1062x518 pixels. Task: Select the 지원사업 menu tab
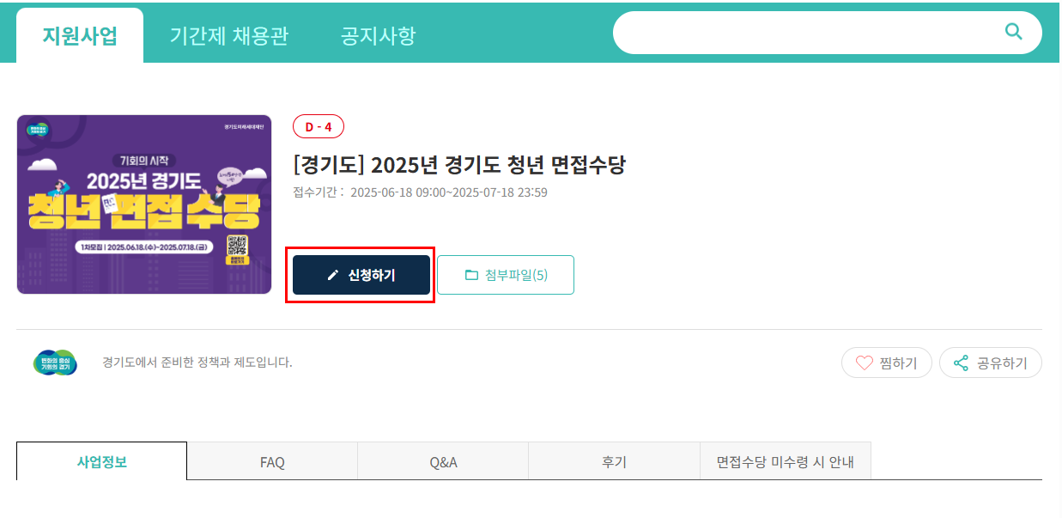click(79, 36)
